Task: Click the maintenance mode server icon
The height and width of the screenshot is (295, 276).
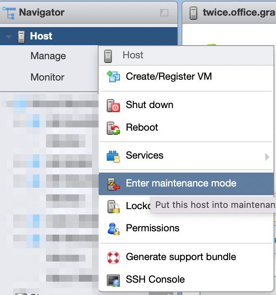Action: tap(113, 184)
